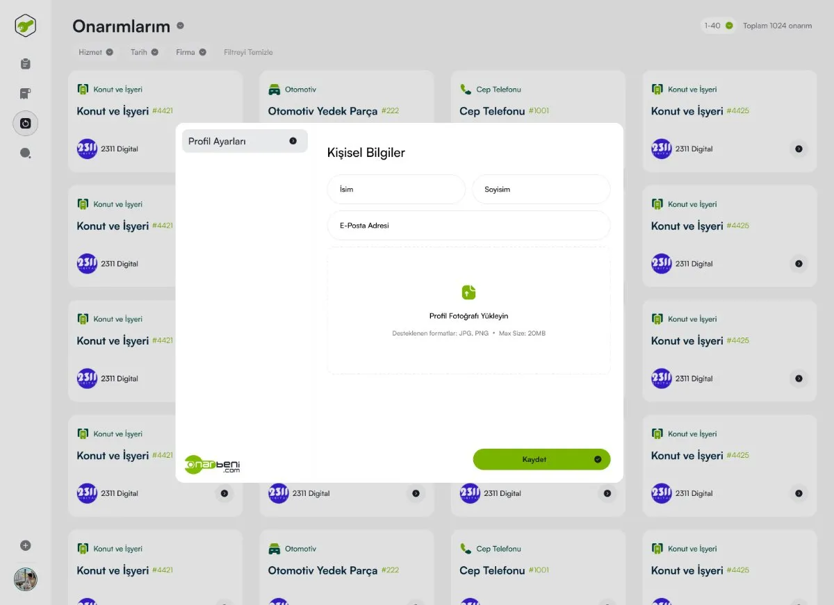Click arrow button on top-row #4425 card
Image resolution: width=834 pixels, height=605 pixels.
(x=799, y=149)
